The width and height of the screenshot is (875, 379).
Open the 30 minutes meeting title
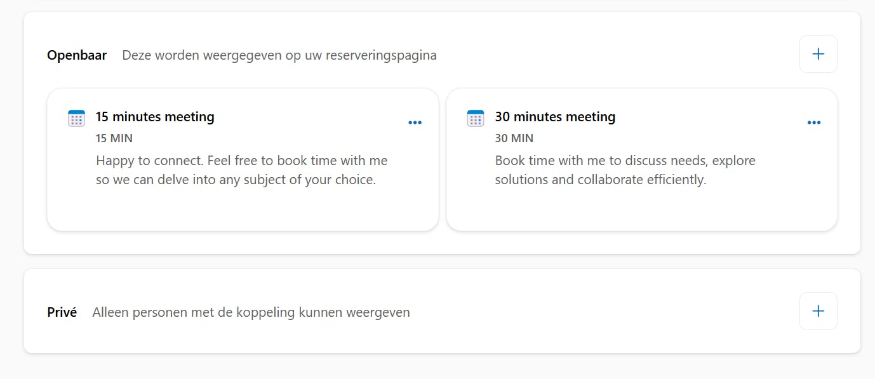(555, 117)
